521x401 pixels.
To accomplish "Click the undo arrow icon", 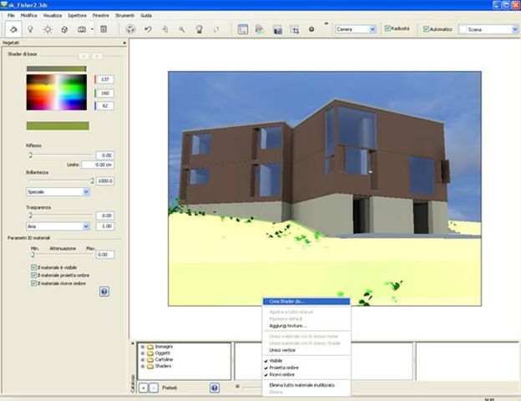I will point(148,29).
